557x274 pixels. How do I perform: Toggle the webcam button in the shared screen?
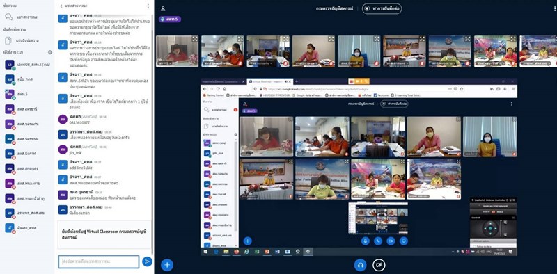(x=391, y=241)
